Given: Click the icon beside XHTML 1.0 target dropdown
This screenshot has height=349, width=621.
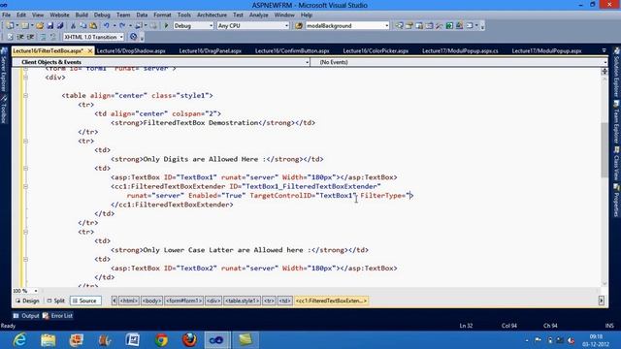Looking at the screenshot, I should click(134, 37).
